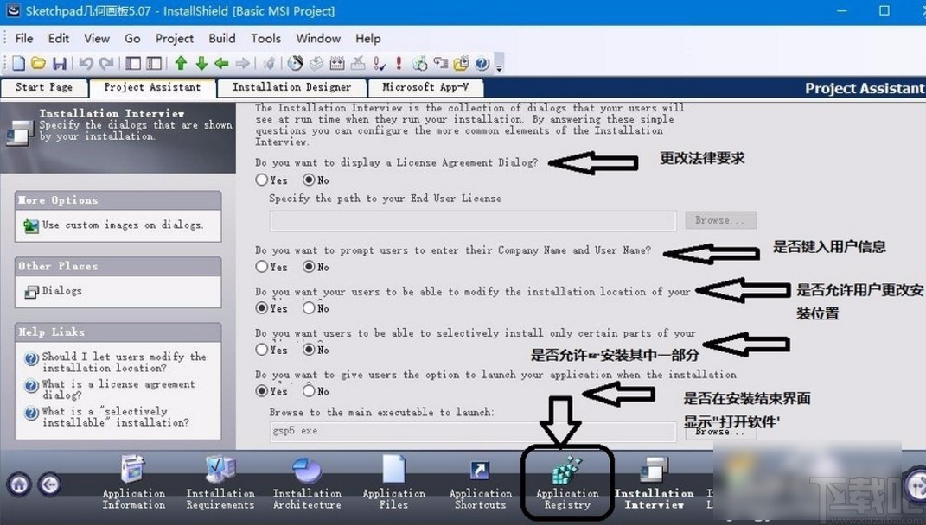Click the Back round arrow in bottom bar
The image size is (926, 525).
point(49,485)
